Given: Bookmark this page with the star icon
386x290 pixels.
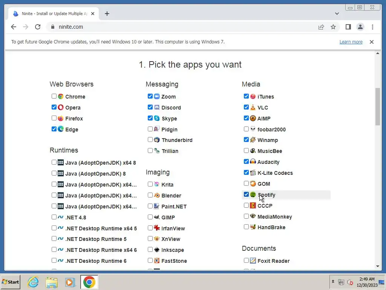Looking at the screenshot, I should [x=333, y=27].
